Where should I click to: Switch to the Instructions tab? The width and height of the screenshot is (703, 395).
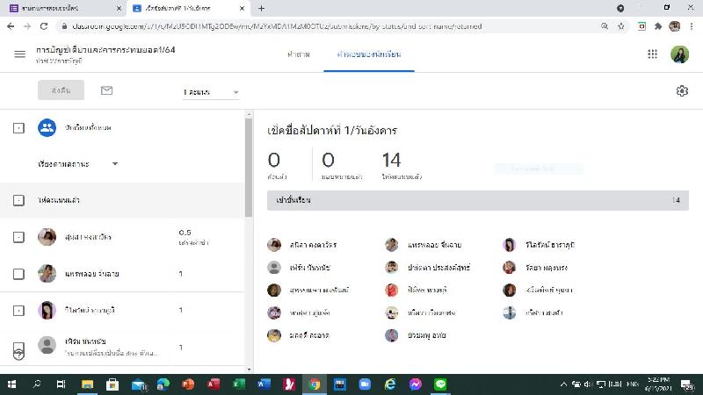coord(298,54)
